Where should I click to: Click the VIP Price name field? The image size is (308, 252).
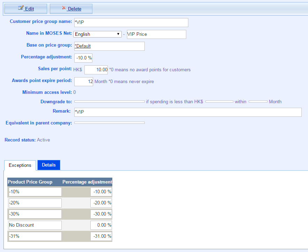click(157, 34)
